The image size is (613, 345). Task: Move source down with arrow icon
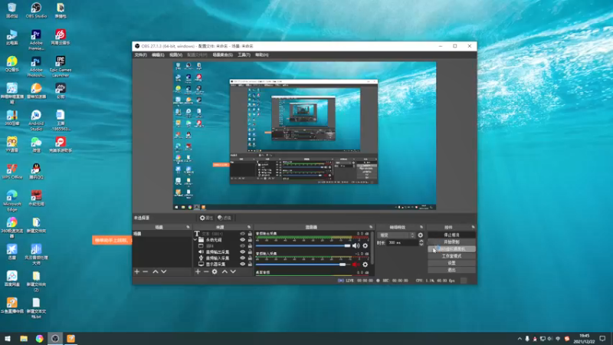pos(233,271)
